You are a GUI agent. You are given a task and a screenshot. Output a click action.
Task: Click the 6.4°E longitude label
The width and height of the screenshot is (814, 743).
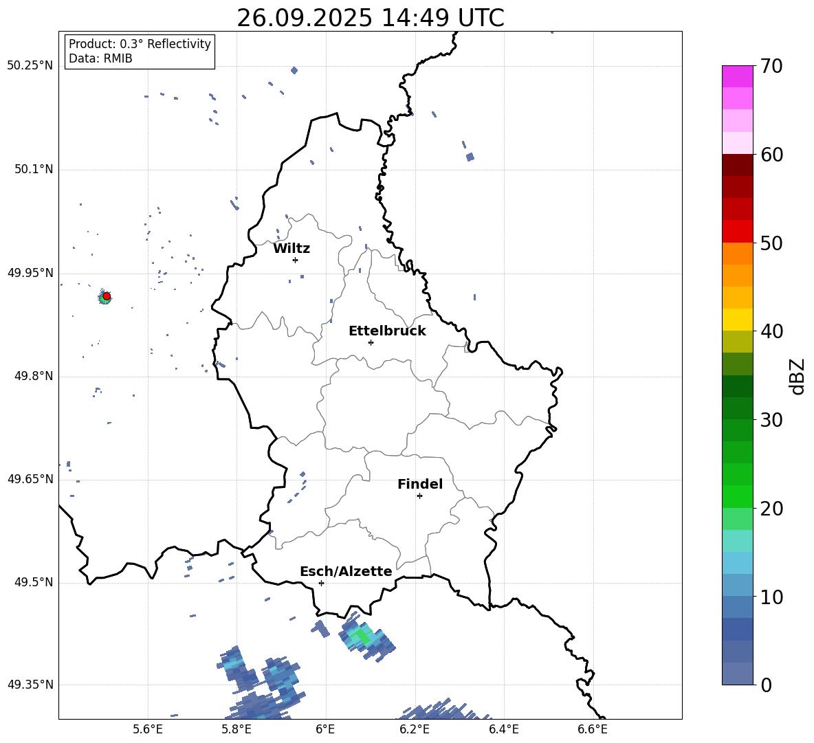pos(503,729)
